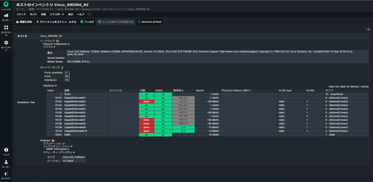The width and height of the screenshot is (373, 182).
Task: Click the モニター breadcrumb link
Action: pyautogui.click(x=20, y=9)
